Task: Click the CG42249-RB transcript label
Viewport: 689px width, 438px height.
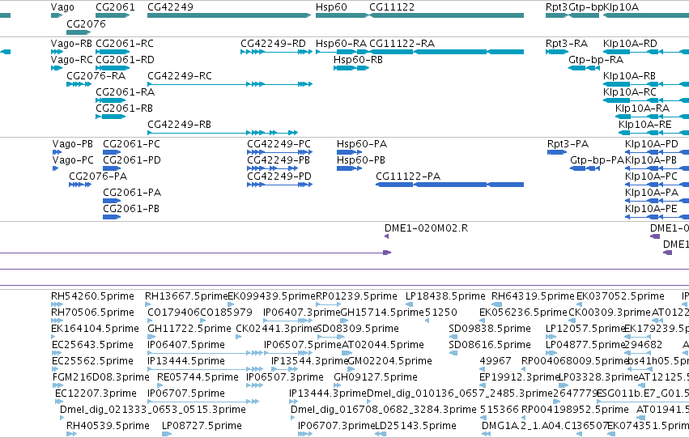Action: [x=179, y=125]
